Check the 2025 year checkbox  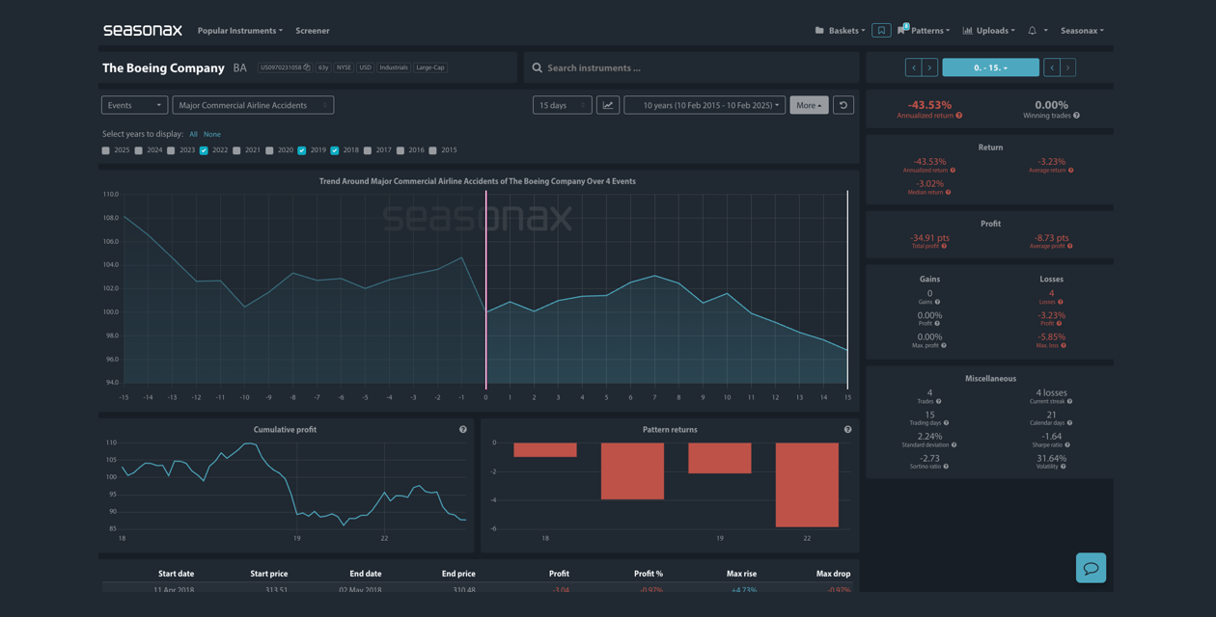click(x=106, y=150)
